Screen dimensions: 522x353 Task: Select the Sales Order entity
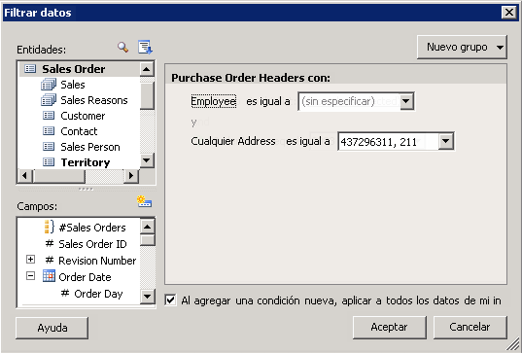pos(73,69)
